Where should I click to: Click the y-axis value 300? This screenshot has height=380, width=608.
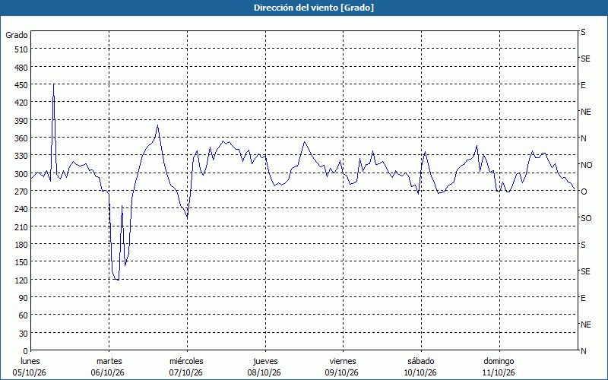coord(21,174)
